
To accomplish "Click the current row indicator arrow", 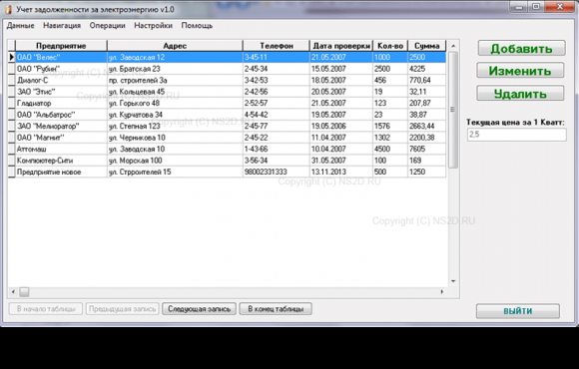I will click(11, 57).
